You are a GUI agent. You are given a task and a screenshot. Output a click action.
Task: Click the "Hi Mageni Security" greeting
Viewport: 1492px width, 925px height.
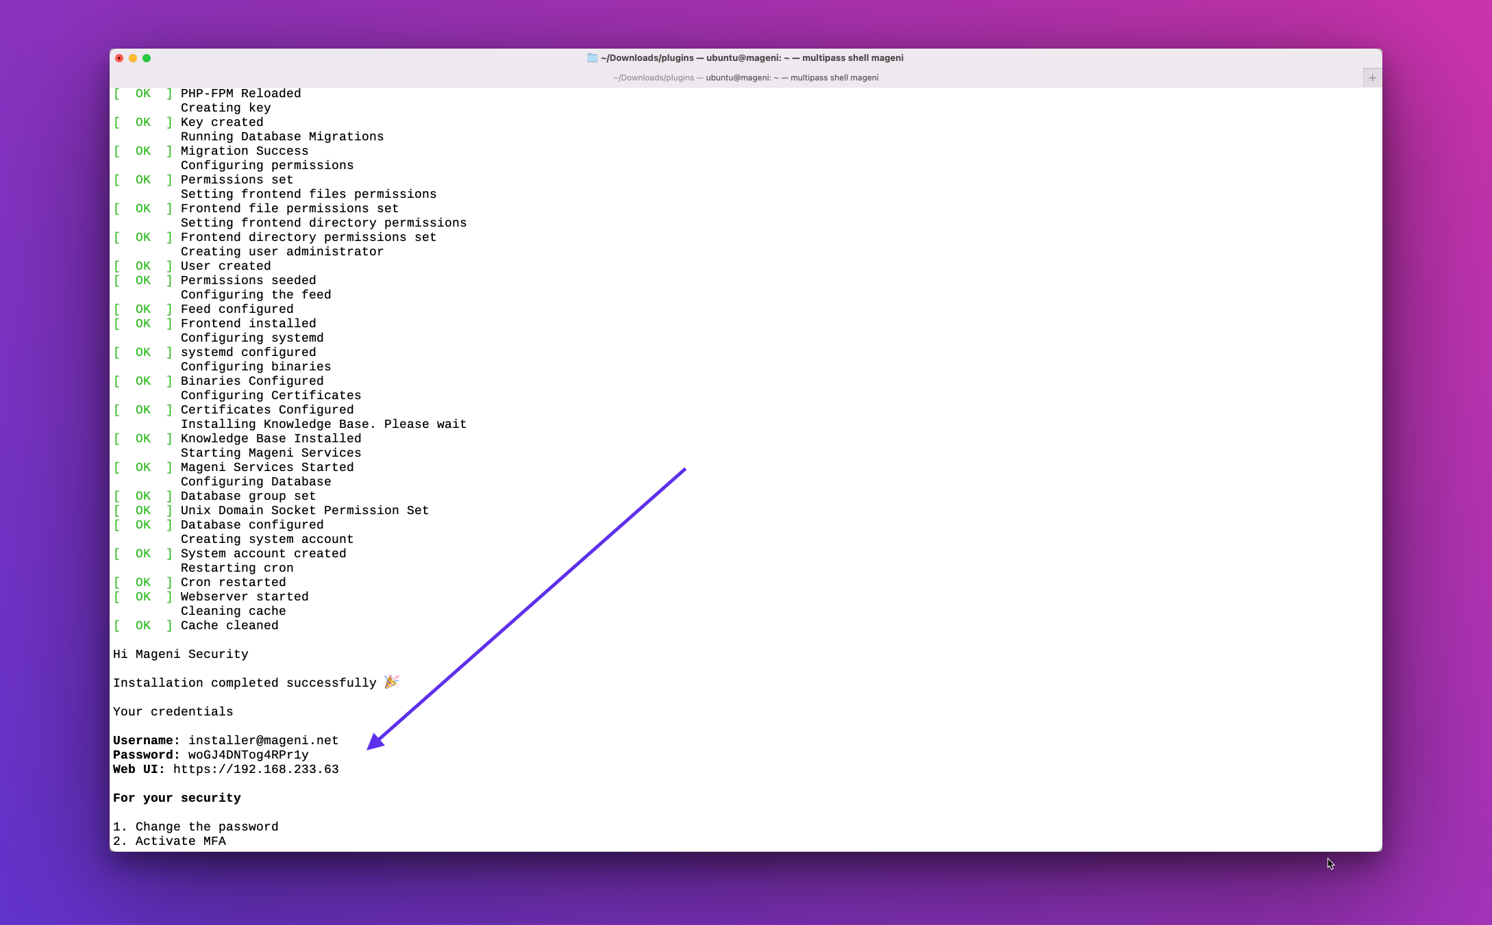click(x=180, y=655)
